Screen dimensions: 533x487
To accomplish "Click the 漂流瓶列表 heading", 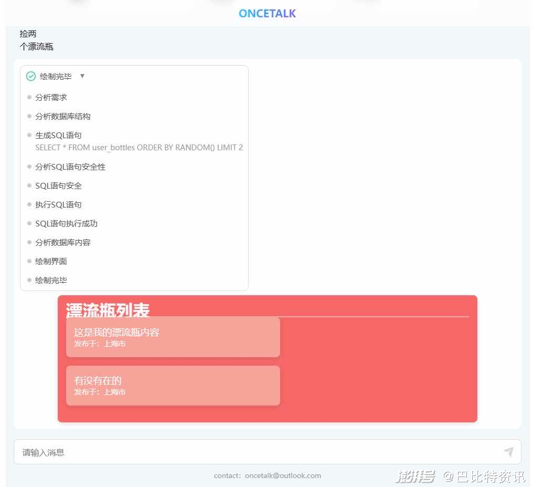I will pos(107,310).
